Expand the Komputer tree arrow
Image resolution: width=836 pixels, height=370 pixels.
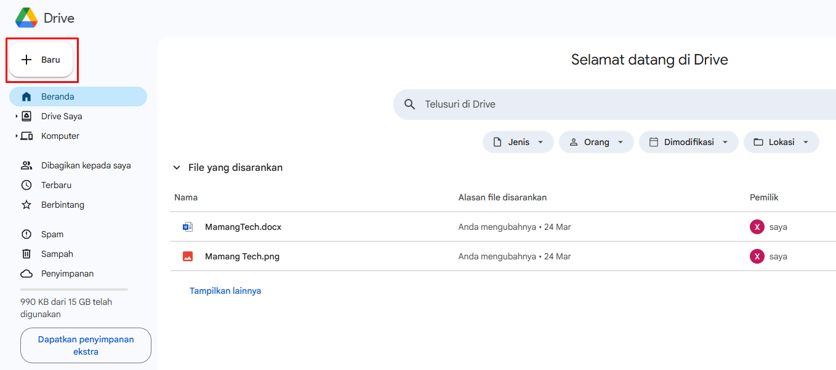pyautogui.click(x=17, y=136)
